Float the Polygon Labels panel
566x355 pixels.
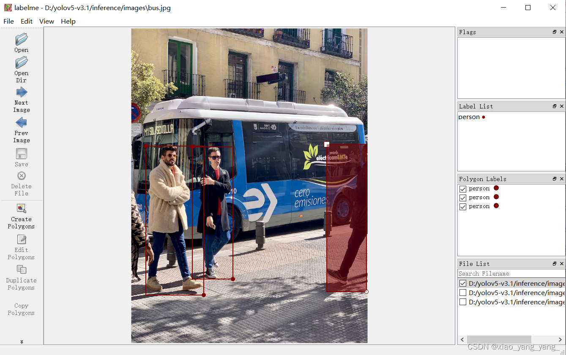click(555, 179)
